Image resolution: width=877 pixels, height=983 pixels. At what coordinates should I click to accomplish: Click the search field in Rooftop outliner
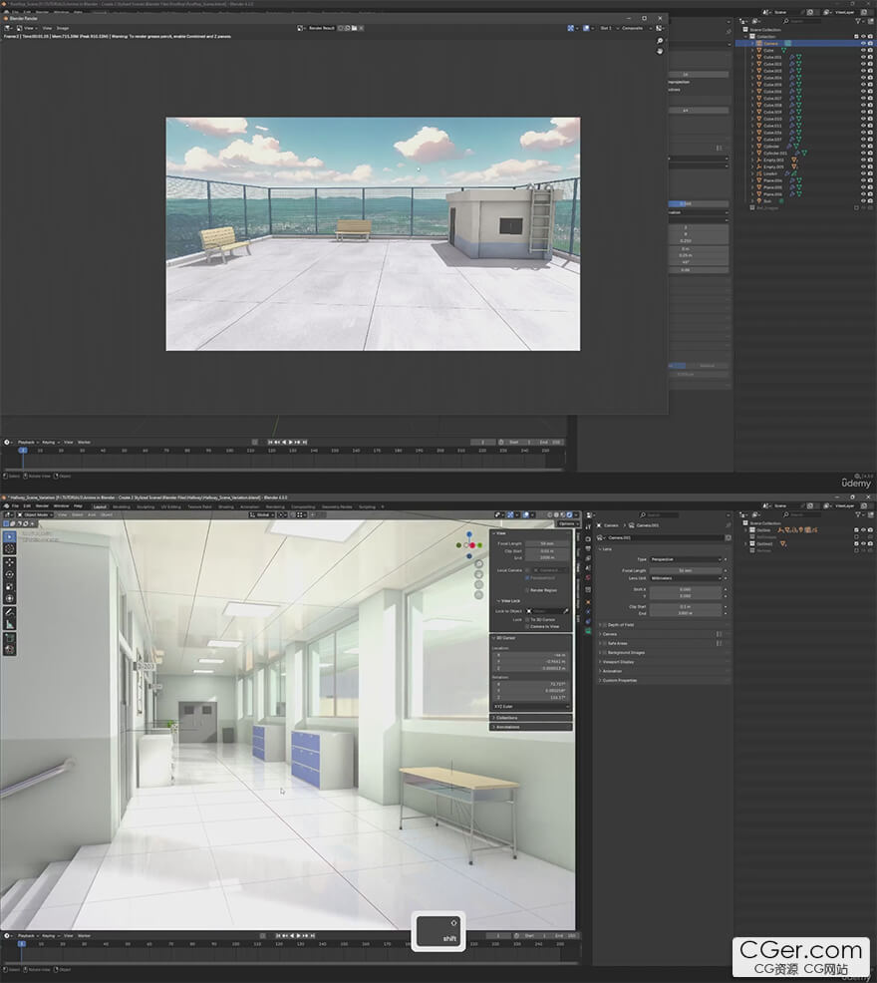click(801, 21)
